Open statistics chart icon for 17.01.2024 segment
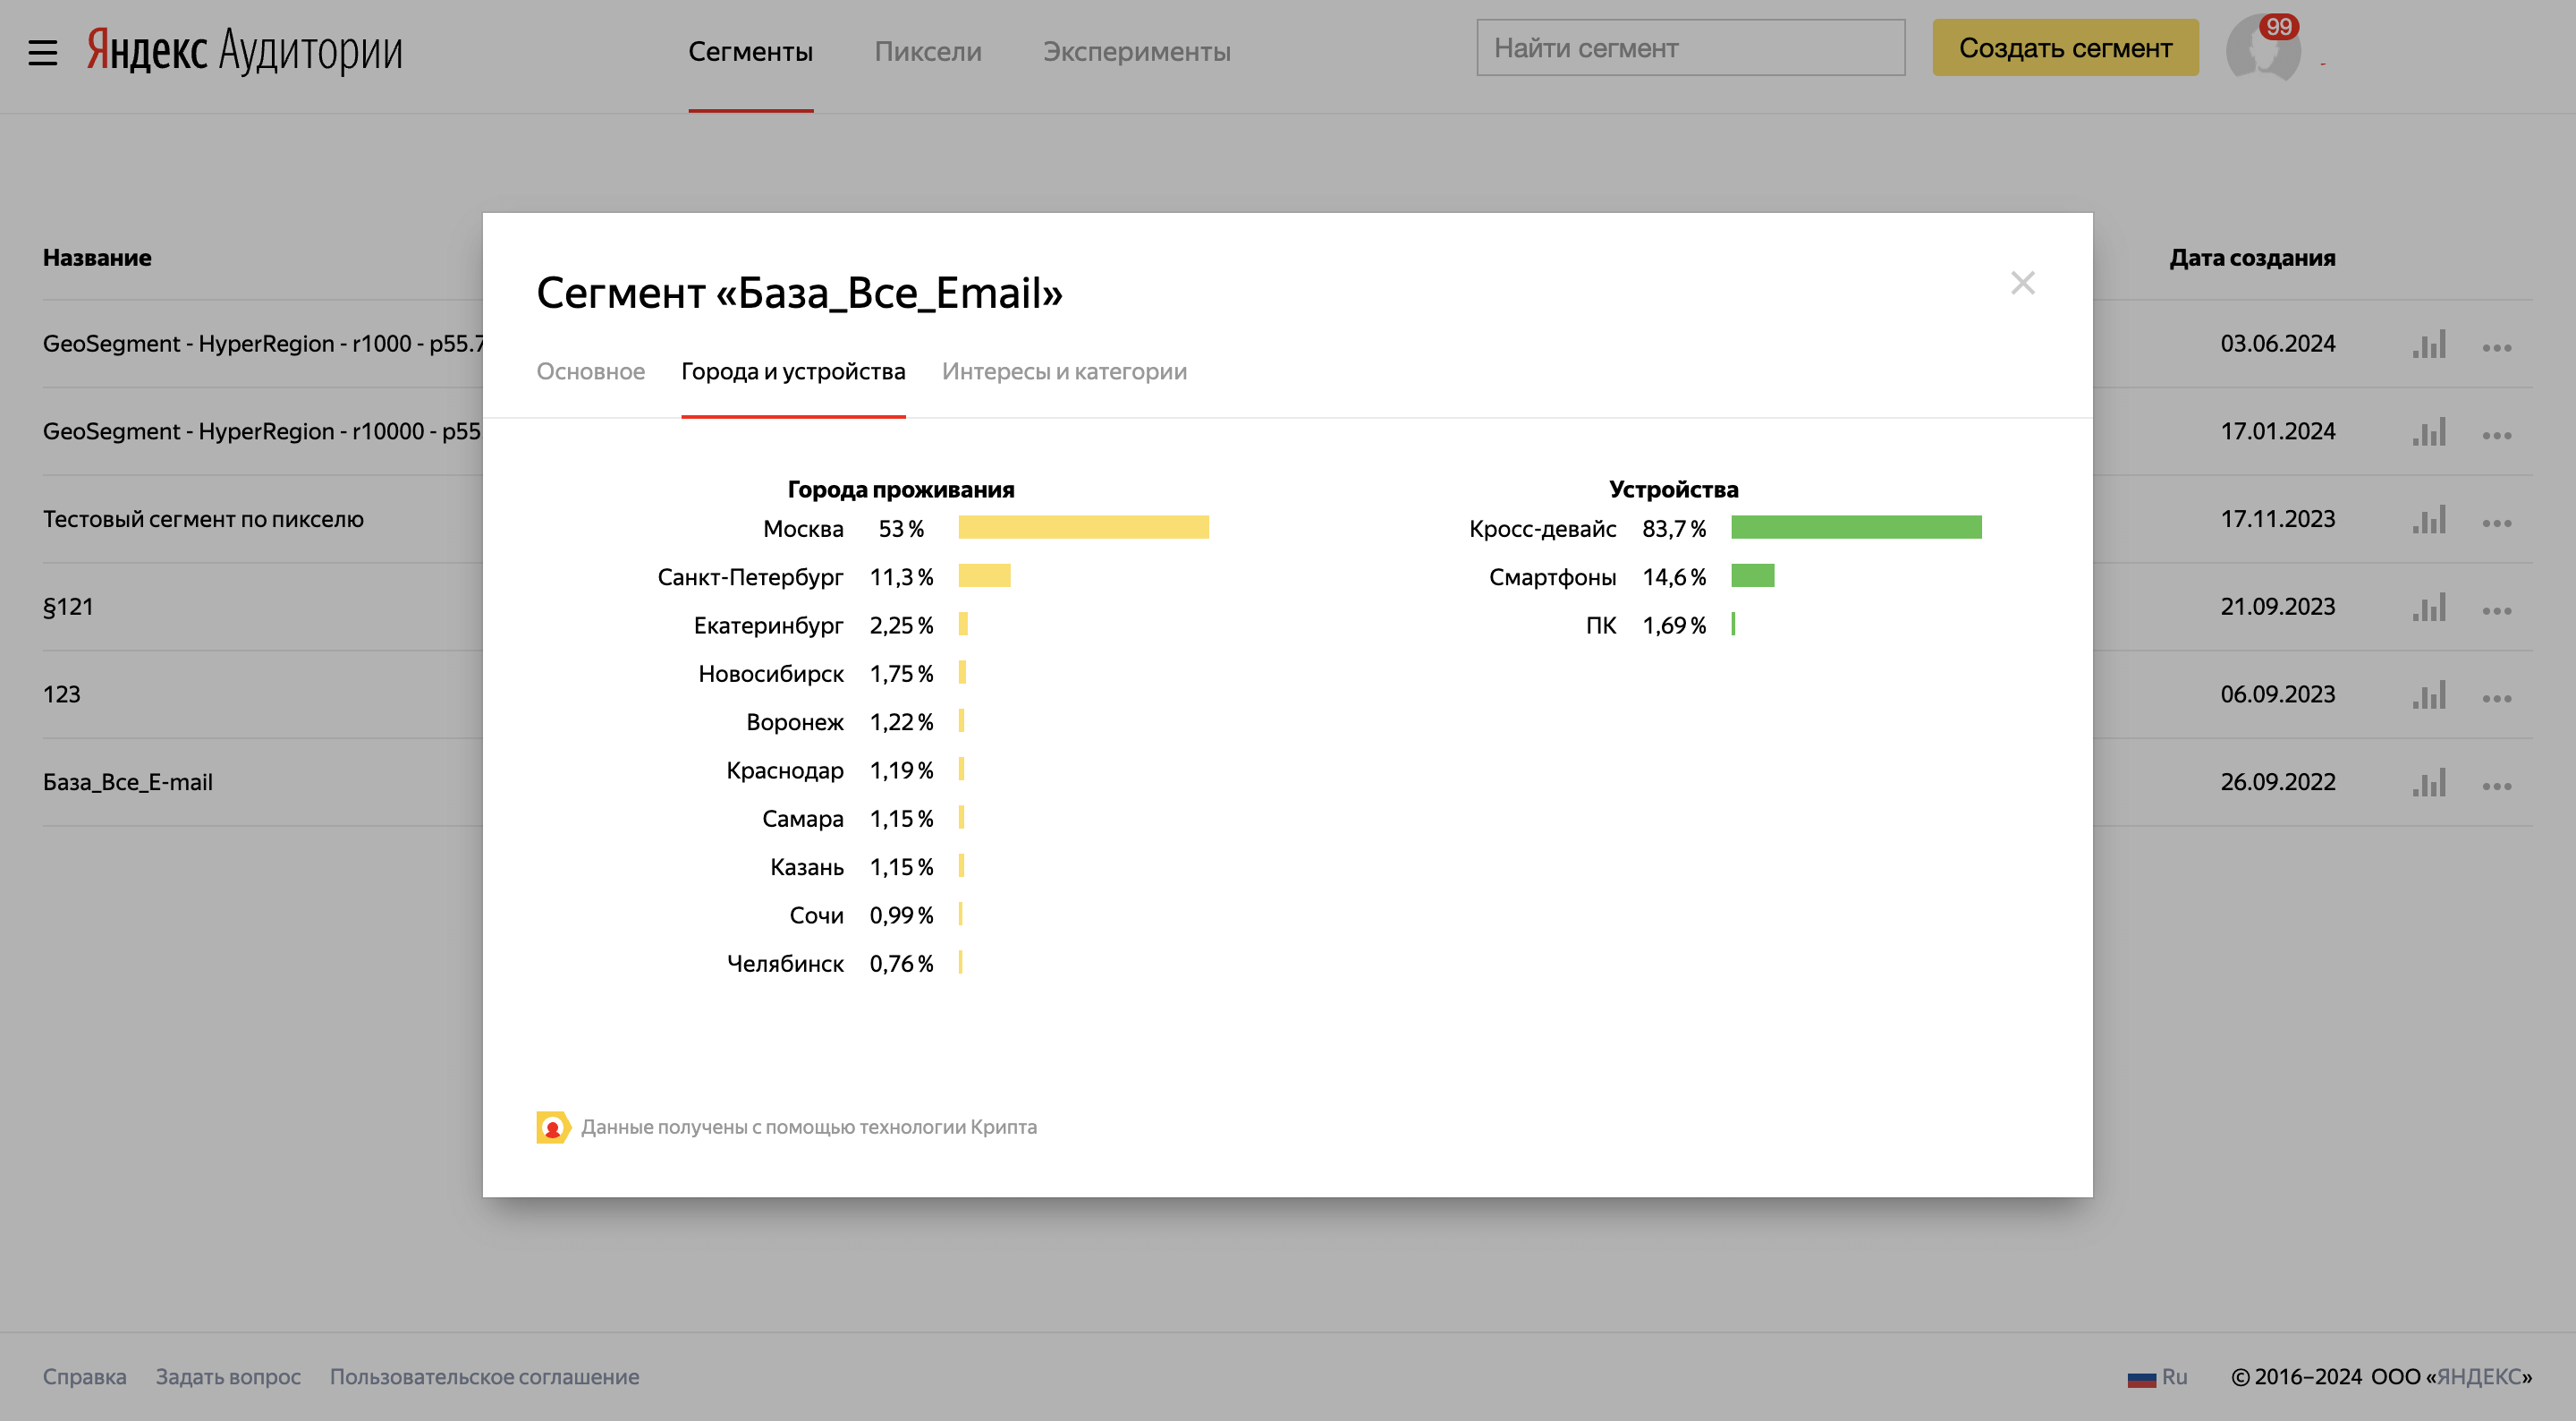The width and height of the screenshot is (2576, 1421). click(x=2429, y=432)
